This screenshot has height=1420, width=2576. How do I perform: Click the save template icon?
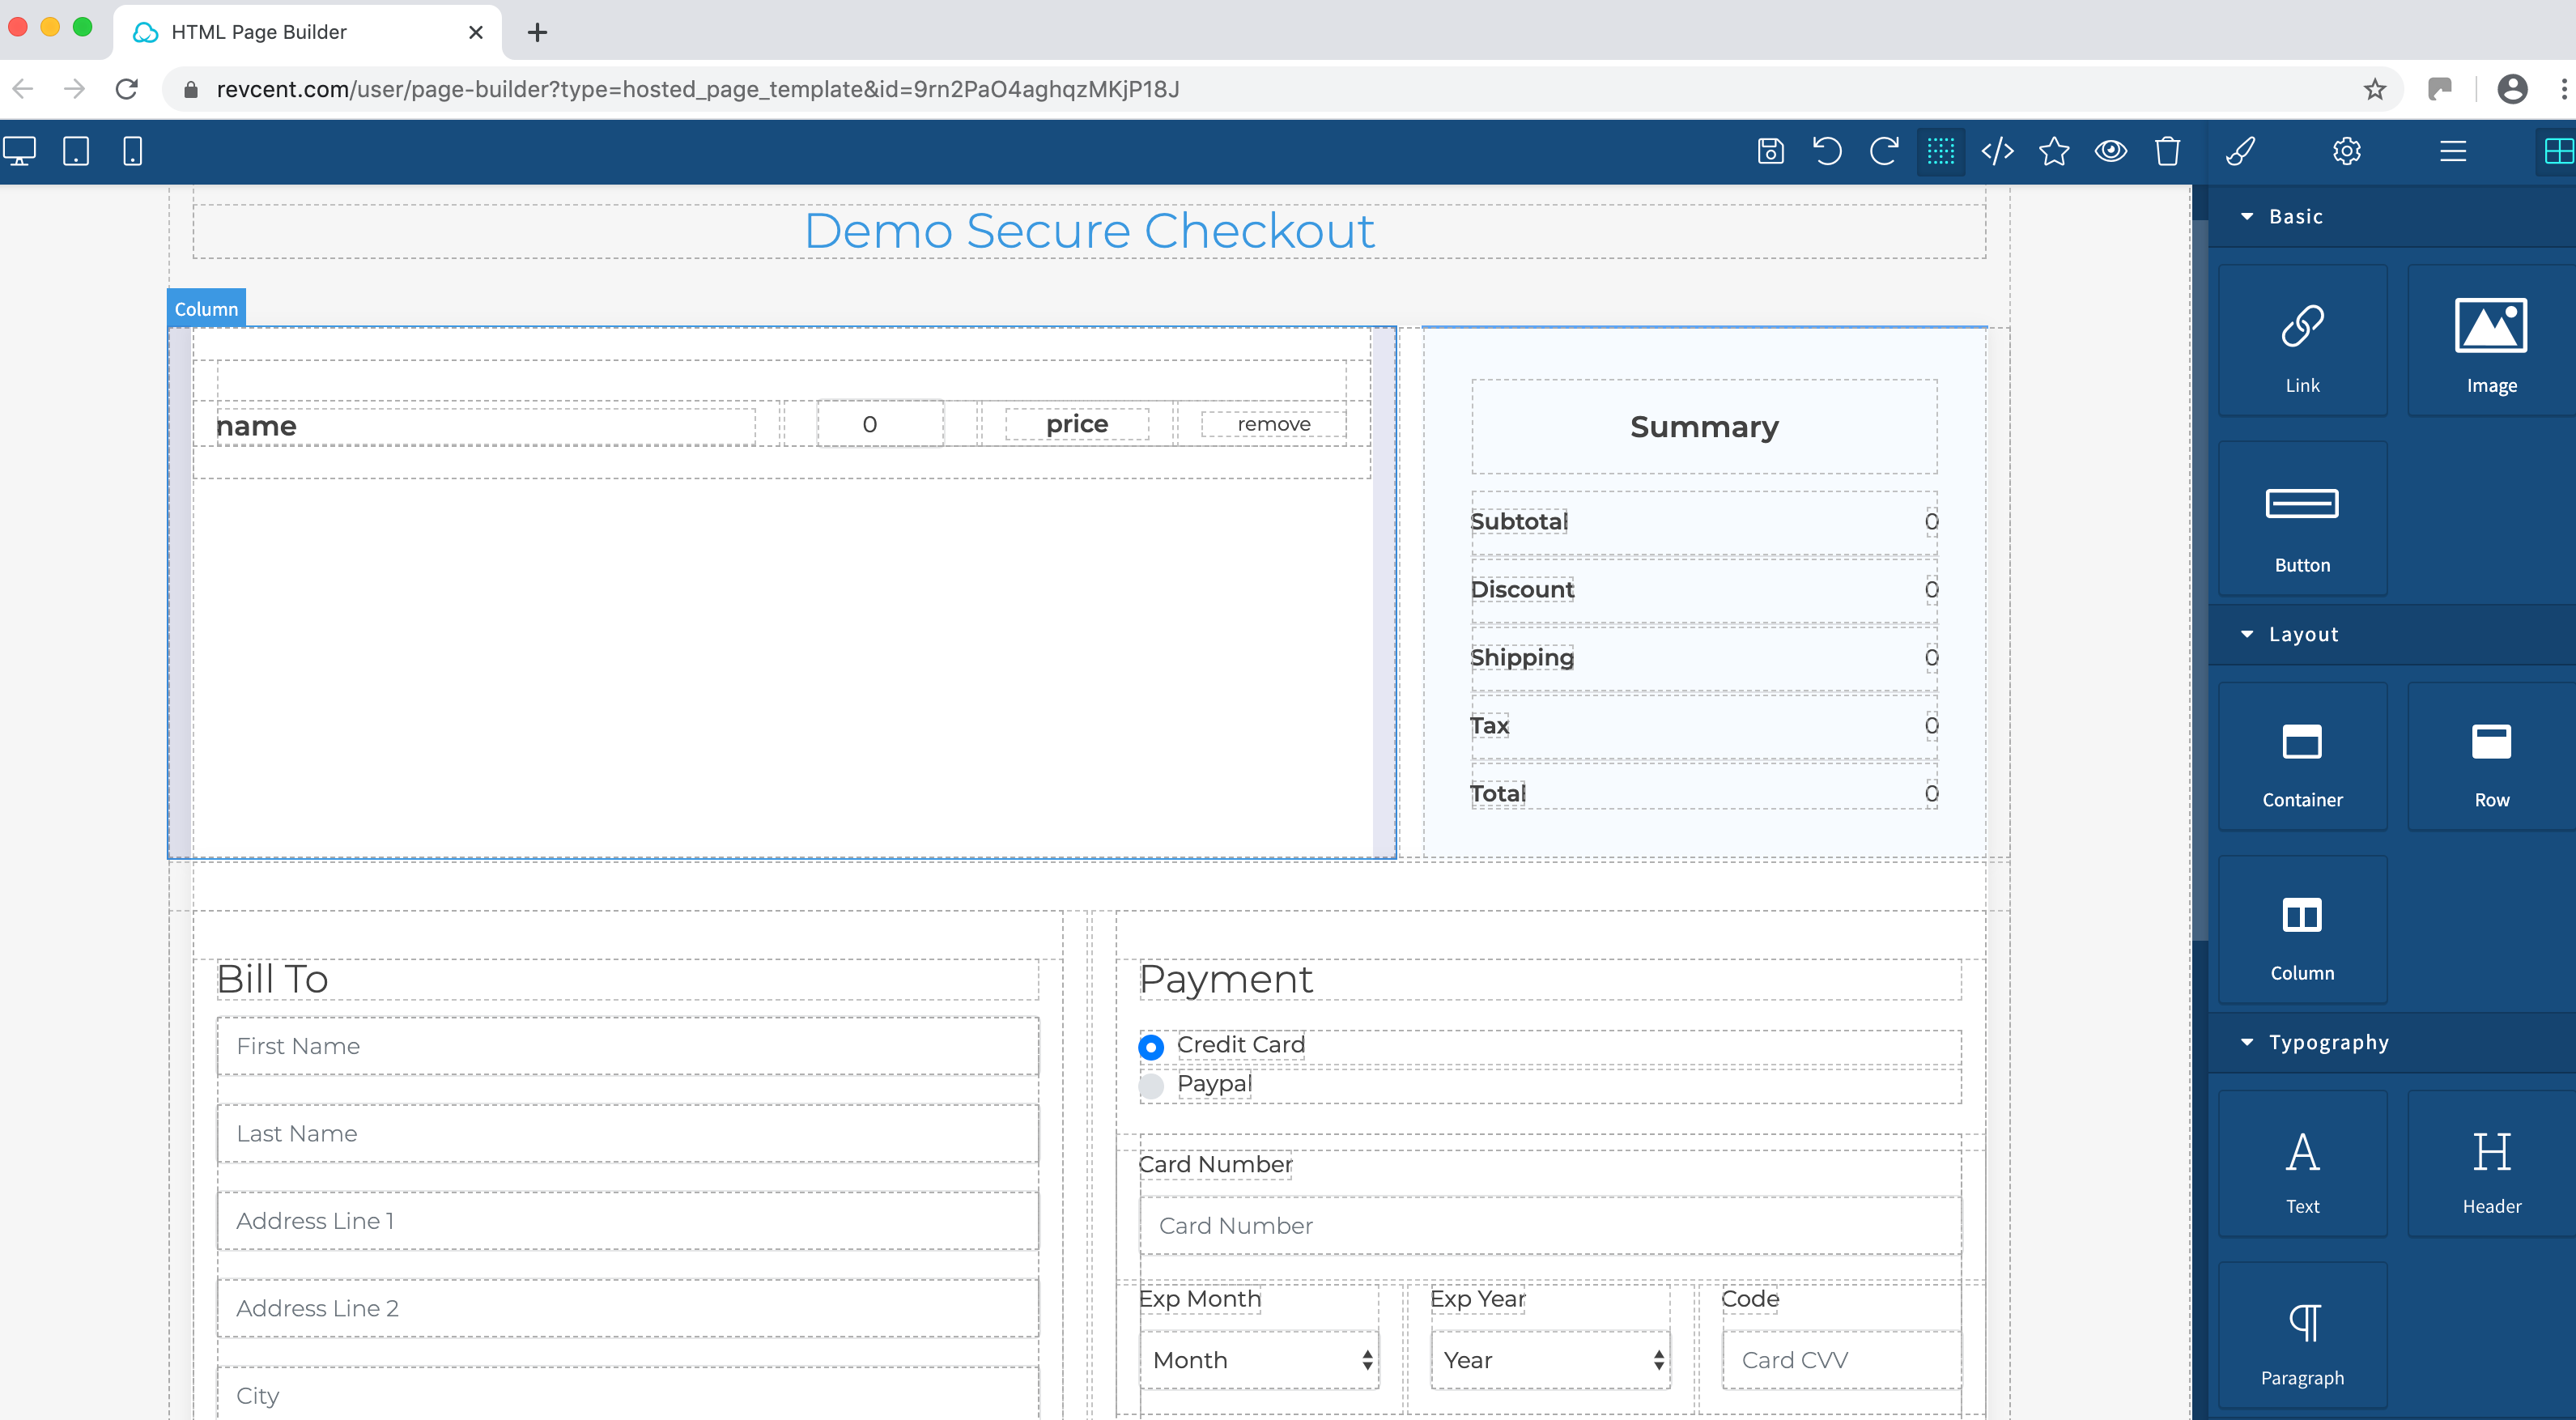click(x=1770, y=151)
